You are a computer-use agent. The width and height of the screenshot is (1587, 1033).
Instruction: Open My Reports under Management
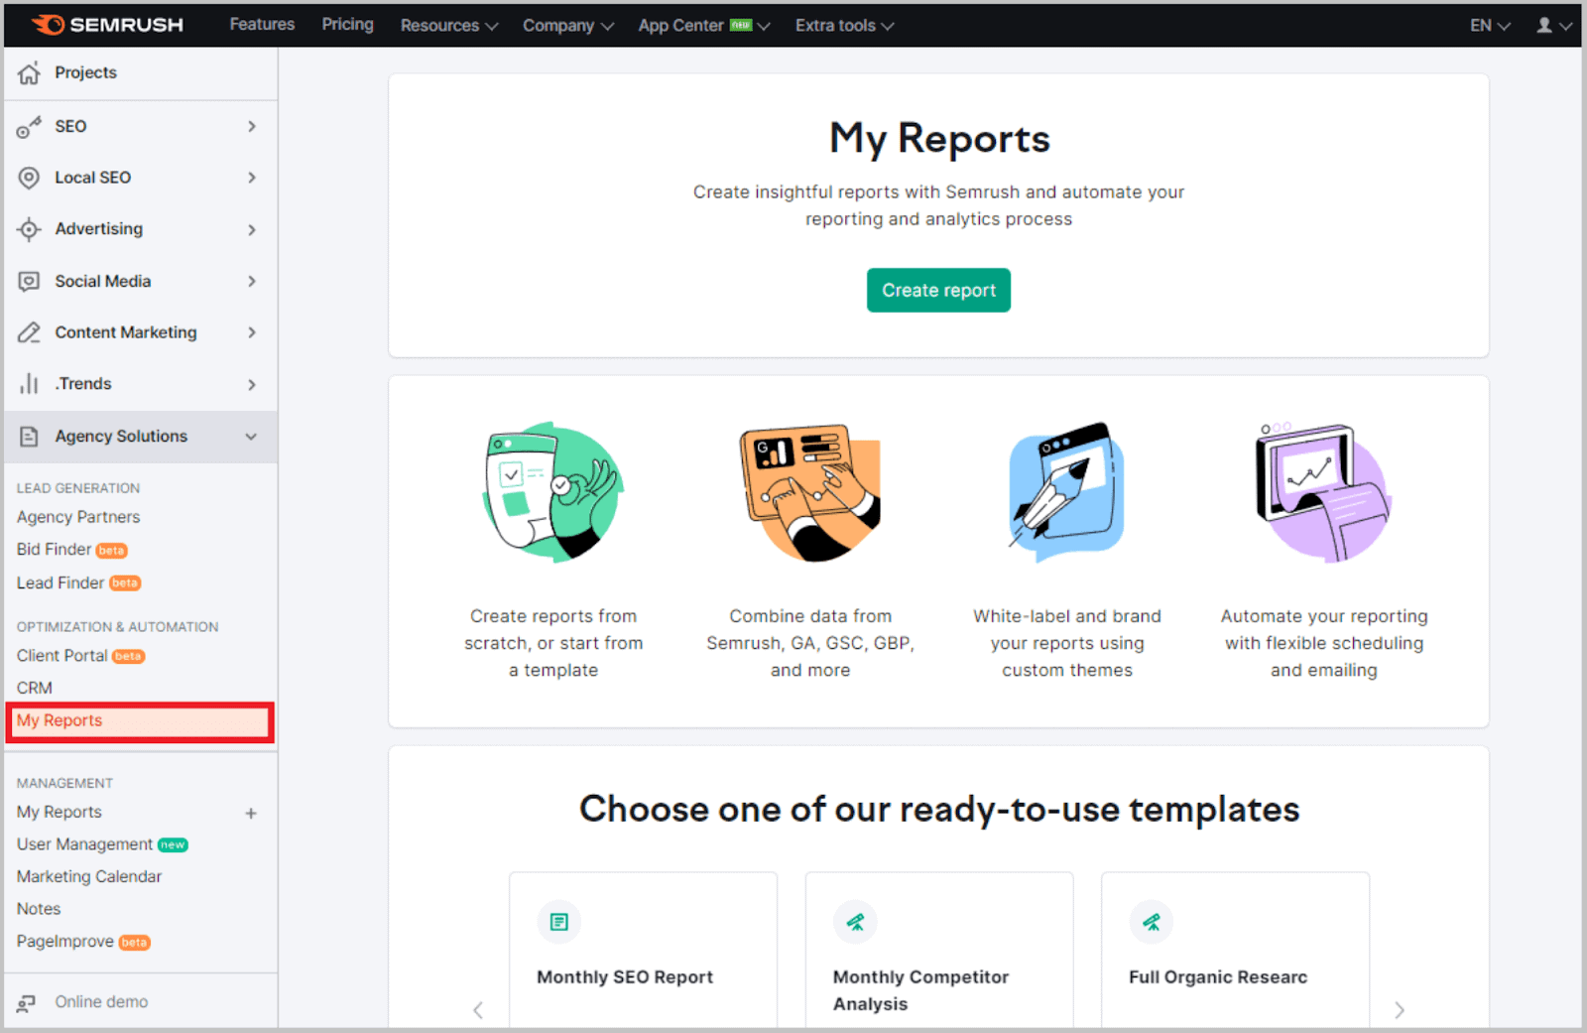[x=60, y=812]
